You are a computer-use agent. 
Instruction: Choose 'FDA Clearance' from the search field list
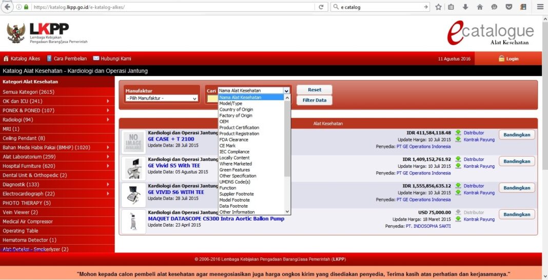(233, 140)
